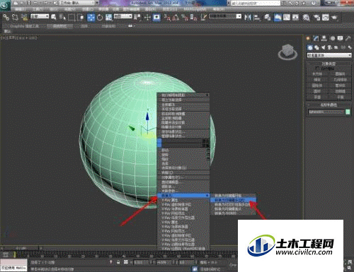This screenshot has width=354, height=272.
Task: Click the Teapot primitive button
Action: [317, 97]
